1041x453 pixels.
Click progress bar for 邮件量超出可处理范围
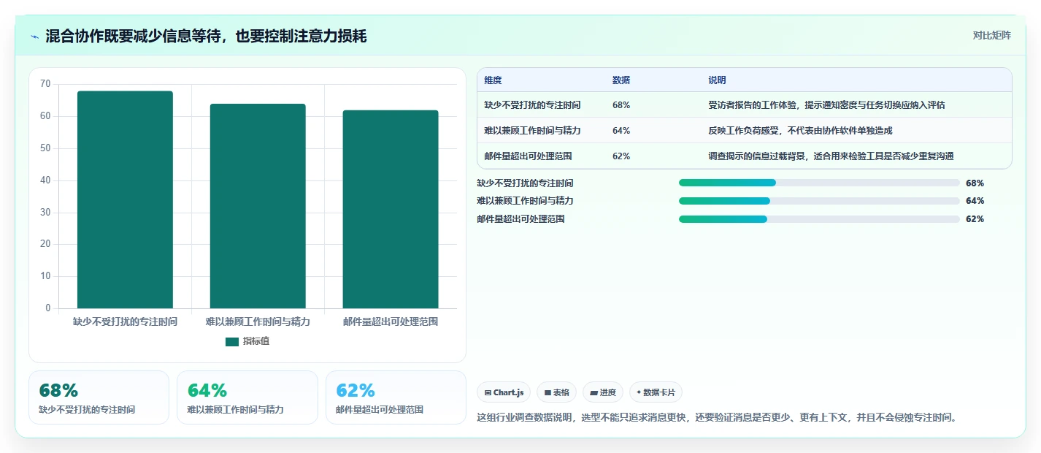[819, 219]
